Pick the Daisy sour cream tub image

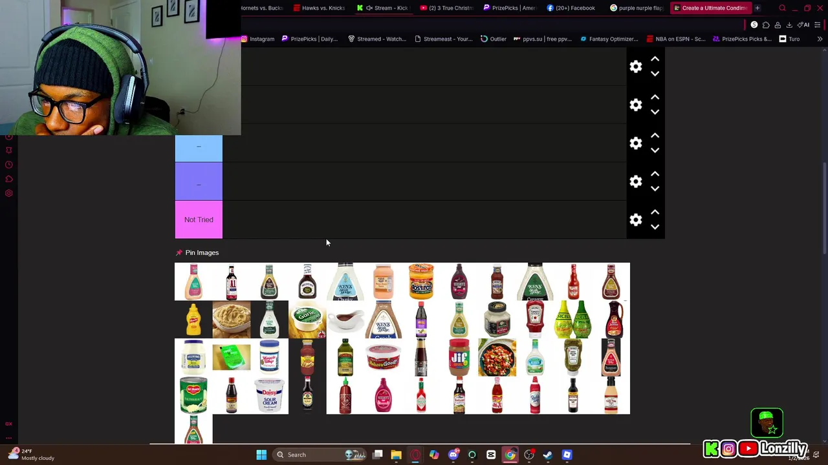point(269,395)
